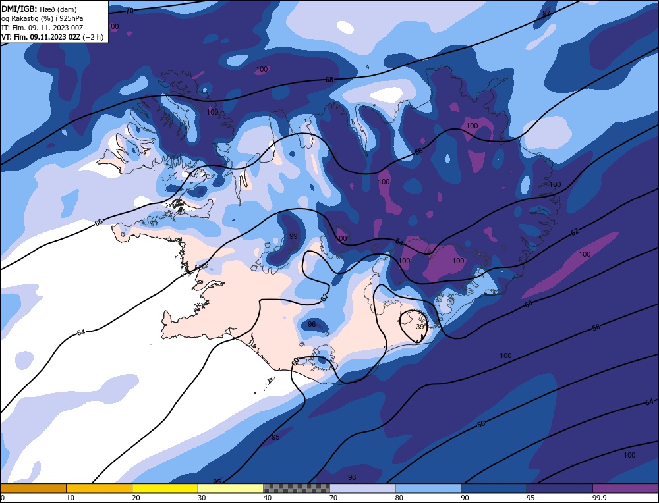Click the '68' contour label
Screen dimensions: 659x503
tap(329, 80)
